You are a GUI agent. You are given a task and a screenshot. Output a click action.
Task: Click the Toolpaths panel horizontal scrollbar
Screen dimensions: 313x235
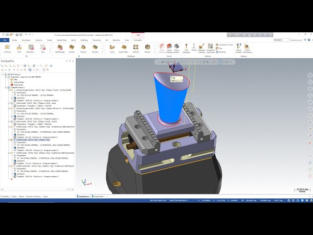[x=37, y=189]
